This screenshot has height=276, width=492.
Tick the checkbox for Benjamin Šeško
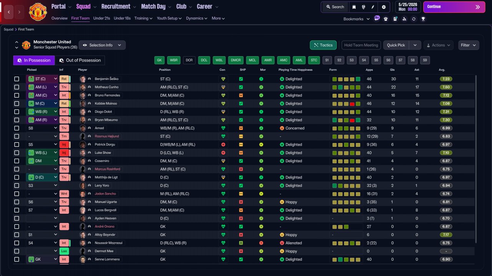tap(17, 79)
